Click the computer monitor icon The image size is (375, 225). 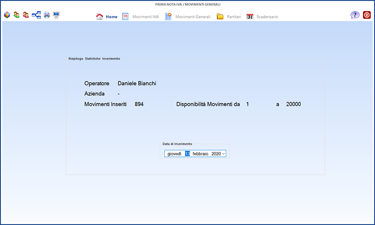(x=56, y=15)
